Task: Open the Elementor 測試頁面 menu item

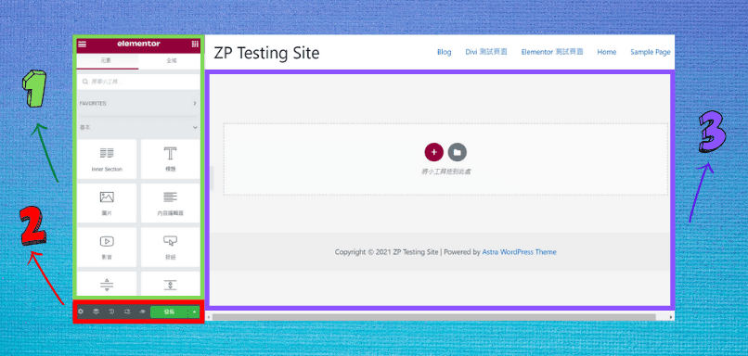Action: [x=552, y=53]
